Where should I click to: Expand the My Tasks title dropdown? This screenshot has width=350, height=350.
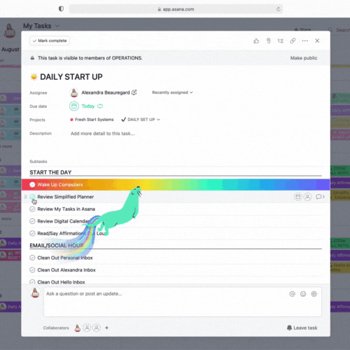click(57, 26)
